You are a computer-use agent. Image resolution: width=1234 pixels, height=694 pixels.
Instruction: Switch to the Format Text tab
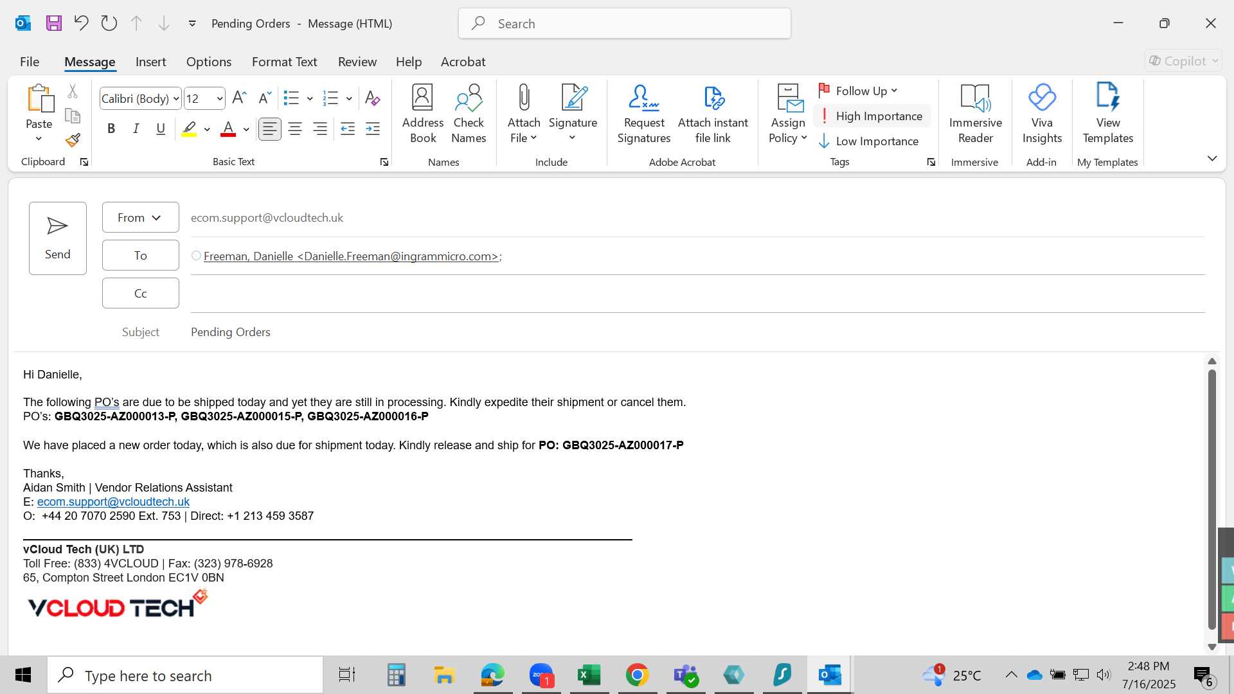(x=285, y=62)
